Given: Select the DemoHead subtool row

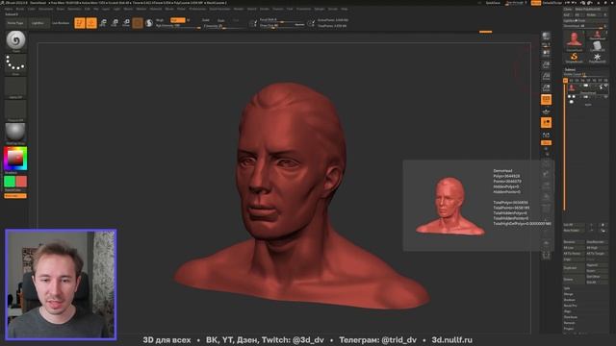Looking at the screenshot, I should click(x=588, y=88).
